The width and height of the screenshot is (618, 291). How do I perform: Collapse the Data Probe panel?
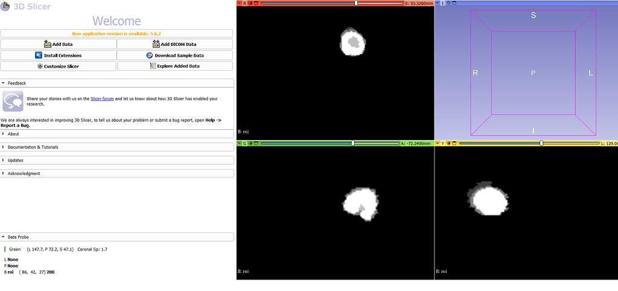[x=117, y=237]
